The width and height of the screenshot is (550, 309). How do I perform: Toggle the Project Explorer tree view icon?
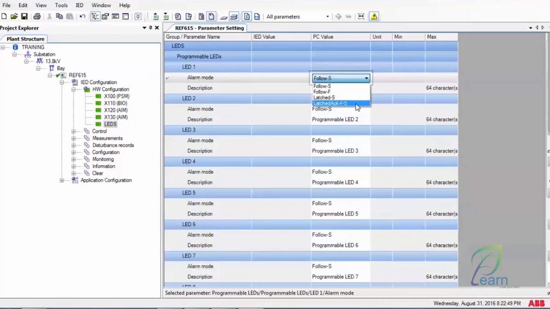coord(95,16)
